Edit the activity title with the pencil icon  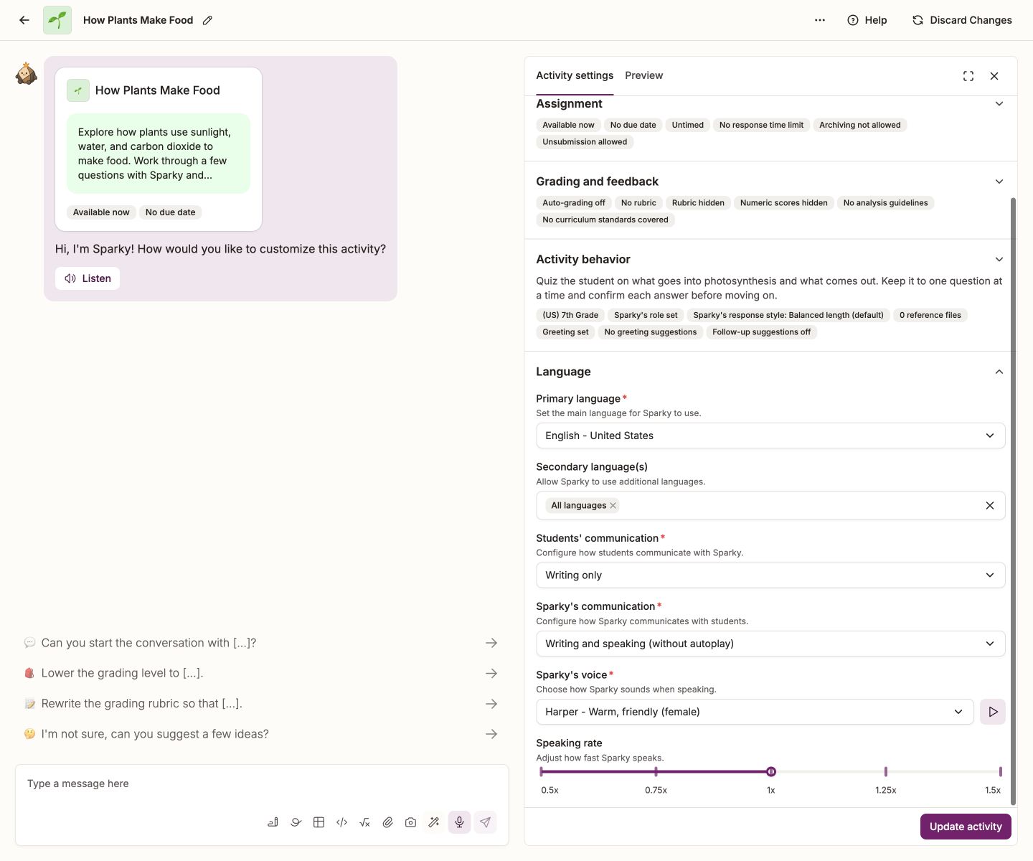(x=207, y=20)
